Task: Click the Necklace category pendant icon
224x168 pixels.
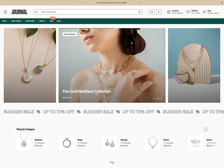Action: 24,142
